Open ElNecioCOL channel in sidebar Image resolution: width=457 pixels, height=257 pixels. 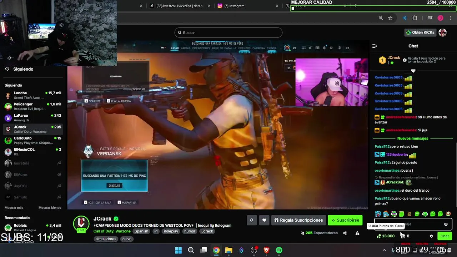click(33, 152)
